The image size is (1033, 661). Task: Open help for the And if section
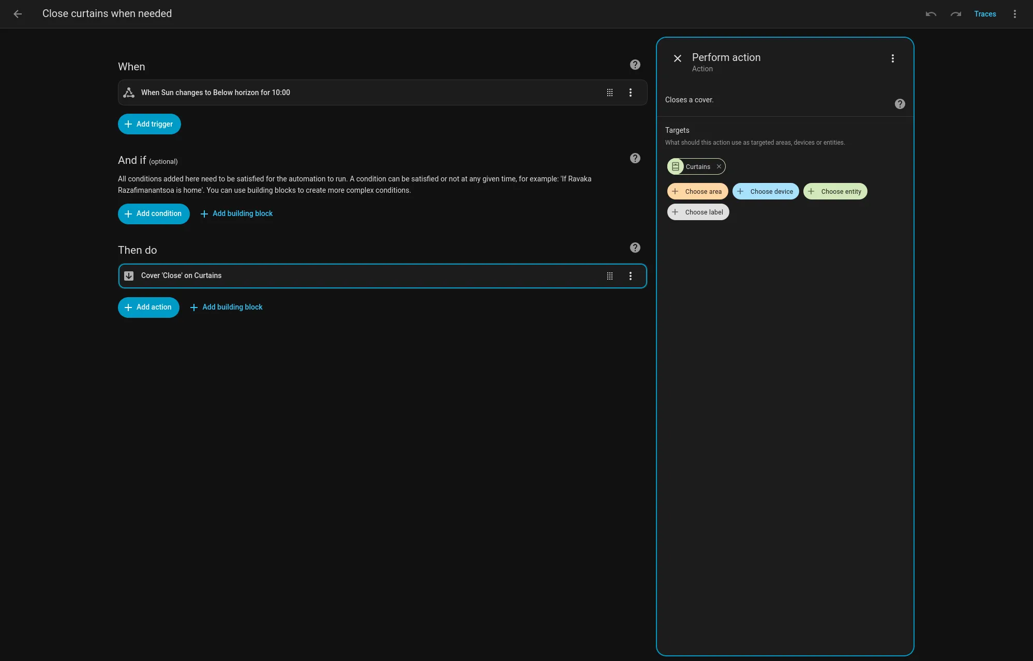click(x=635, y=158)
